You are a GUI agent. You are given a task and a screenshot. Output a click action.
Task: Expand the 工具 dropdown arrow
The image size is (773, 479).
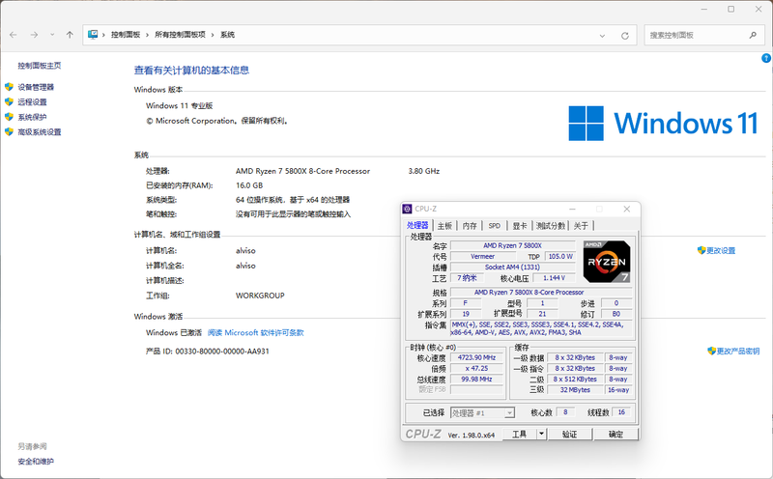click(x=541, y=435)
